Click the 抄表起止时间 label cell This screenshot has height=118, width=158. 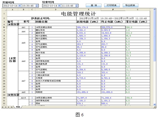point(42,18)
